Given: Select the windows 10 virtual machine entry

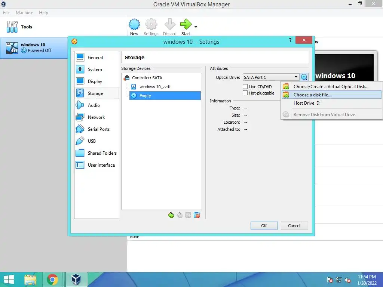Looking at the screenshot, I should click(34, 48).
